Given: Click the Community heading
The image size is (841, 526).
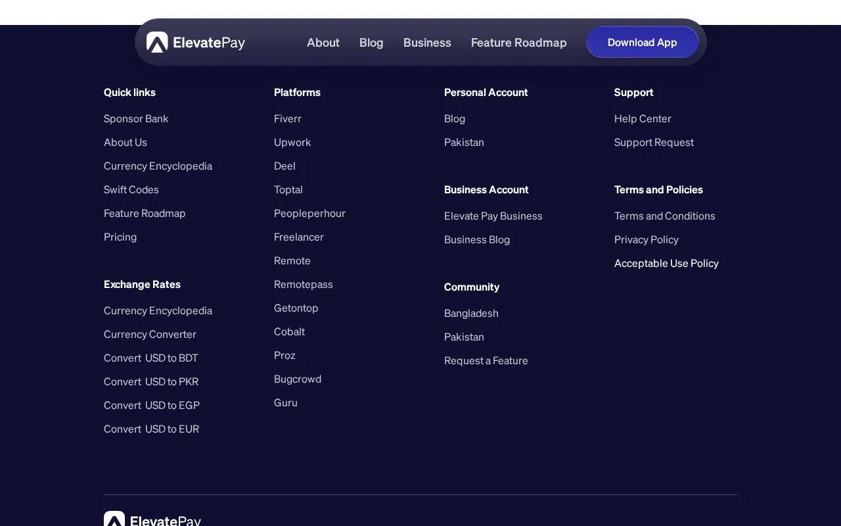Looking at the screenshot, I should coord(472,287).
